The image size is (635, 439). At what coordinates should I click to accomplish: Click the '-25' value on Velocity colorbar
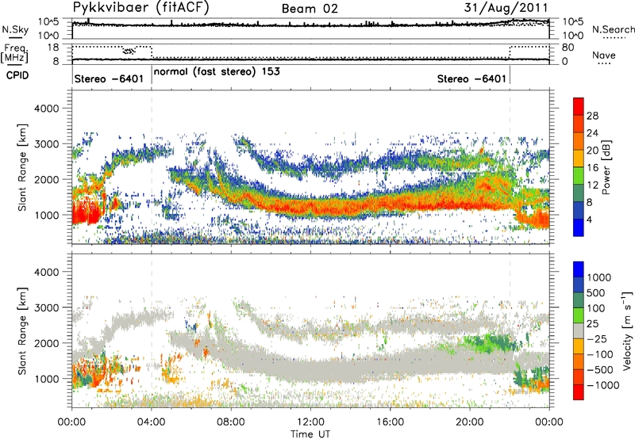597,338
